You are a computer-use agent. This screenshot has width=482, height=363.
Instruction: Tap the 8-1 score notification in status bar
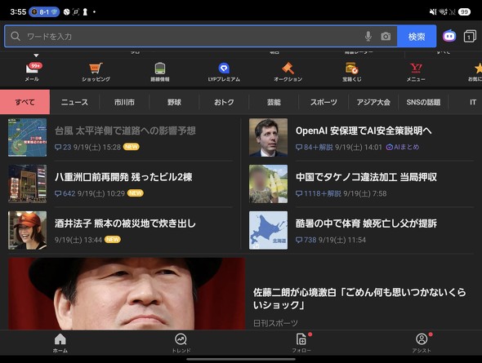[44, 12]
